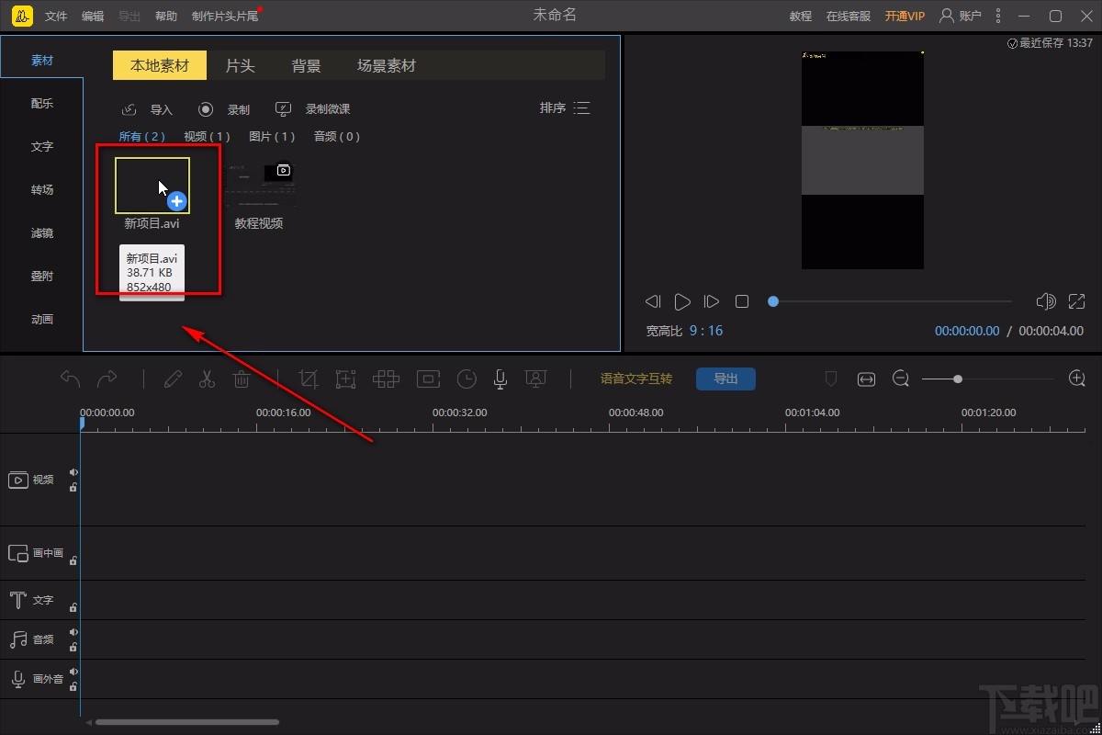Select the pencil edit tool
Viewport: 1102px width, 735px height.
pos(173,379)
